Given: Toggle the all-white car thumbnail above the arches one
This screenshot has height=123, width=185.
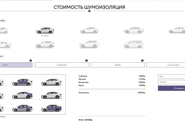Looking at the screenshot, I should 51,82.
